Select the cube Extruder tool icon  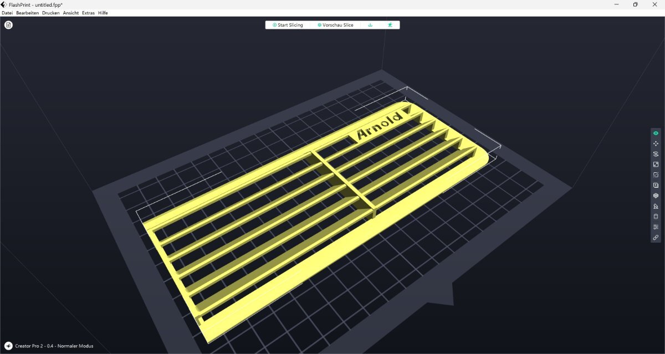tap(656, 196)
